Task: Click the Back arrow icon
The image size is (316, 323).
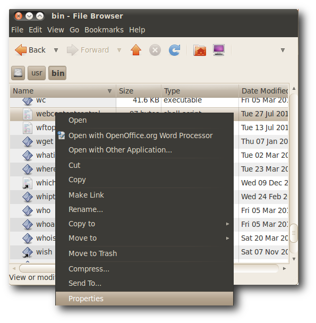Action: [x=21, y=50]
